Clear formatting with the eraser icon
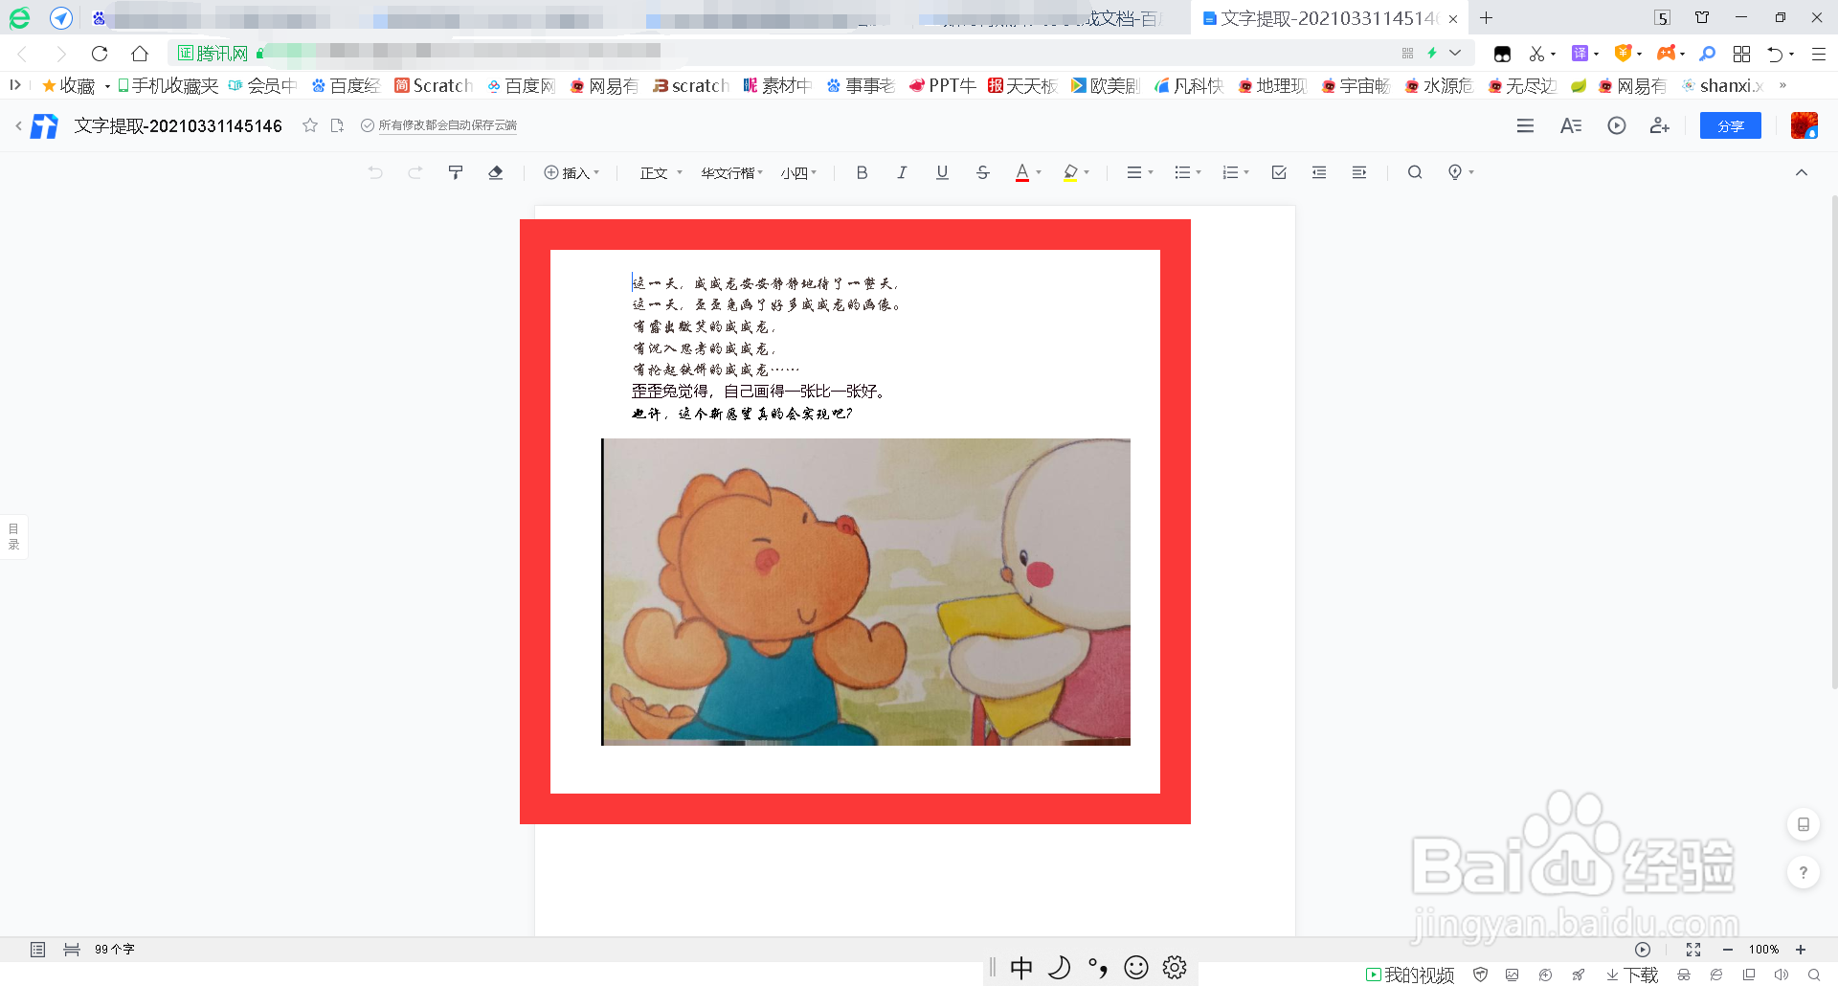 496,172
